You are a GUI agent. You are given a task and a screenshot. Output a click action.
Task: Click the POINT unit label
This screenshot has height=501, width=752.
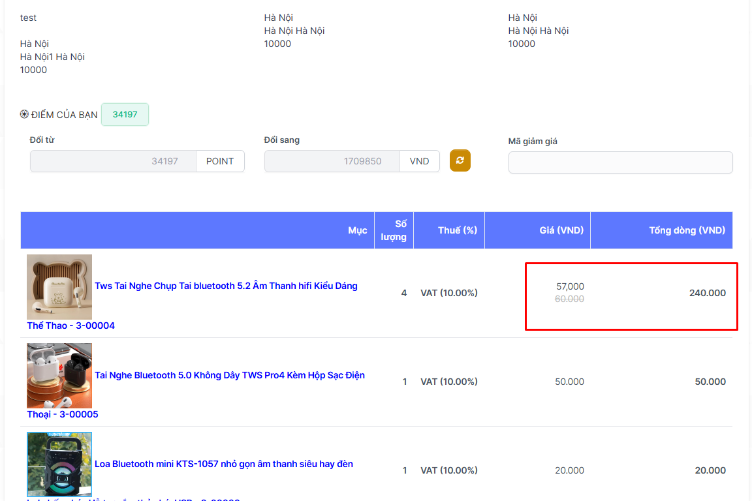pos(220,161)
